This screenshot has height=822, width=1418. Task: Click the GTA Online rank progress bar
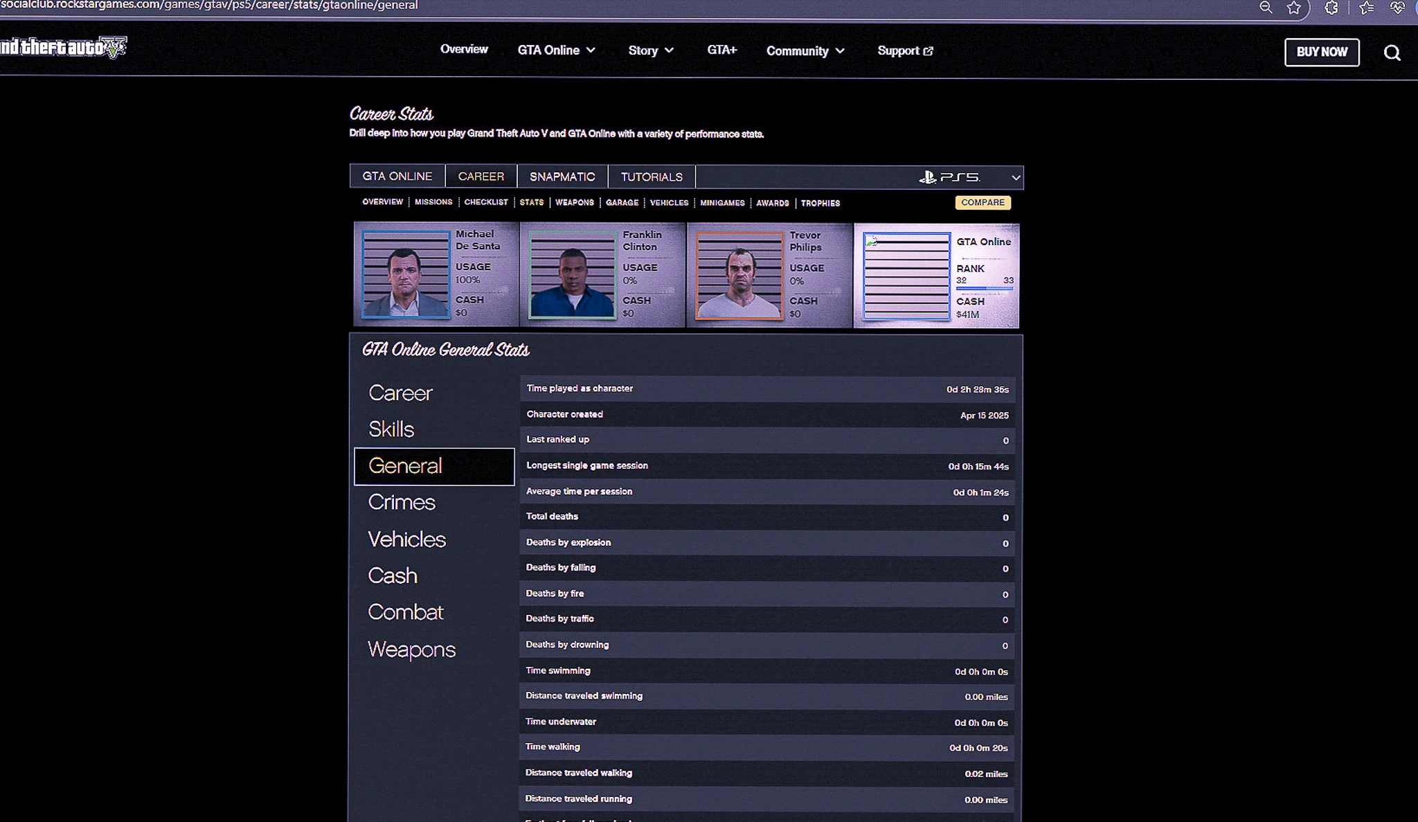984,288
